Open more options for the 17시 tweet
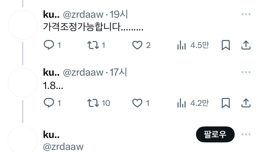 [246, 72]
